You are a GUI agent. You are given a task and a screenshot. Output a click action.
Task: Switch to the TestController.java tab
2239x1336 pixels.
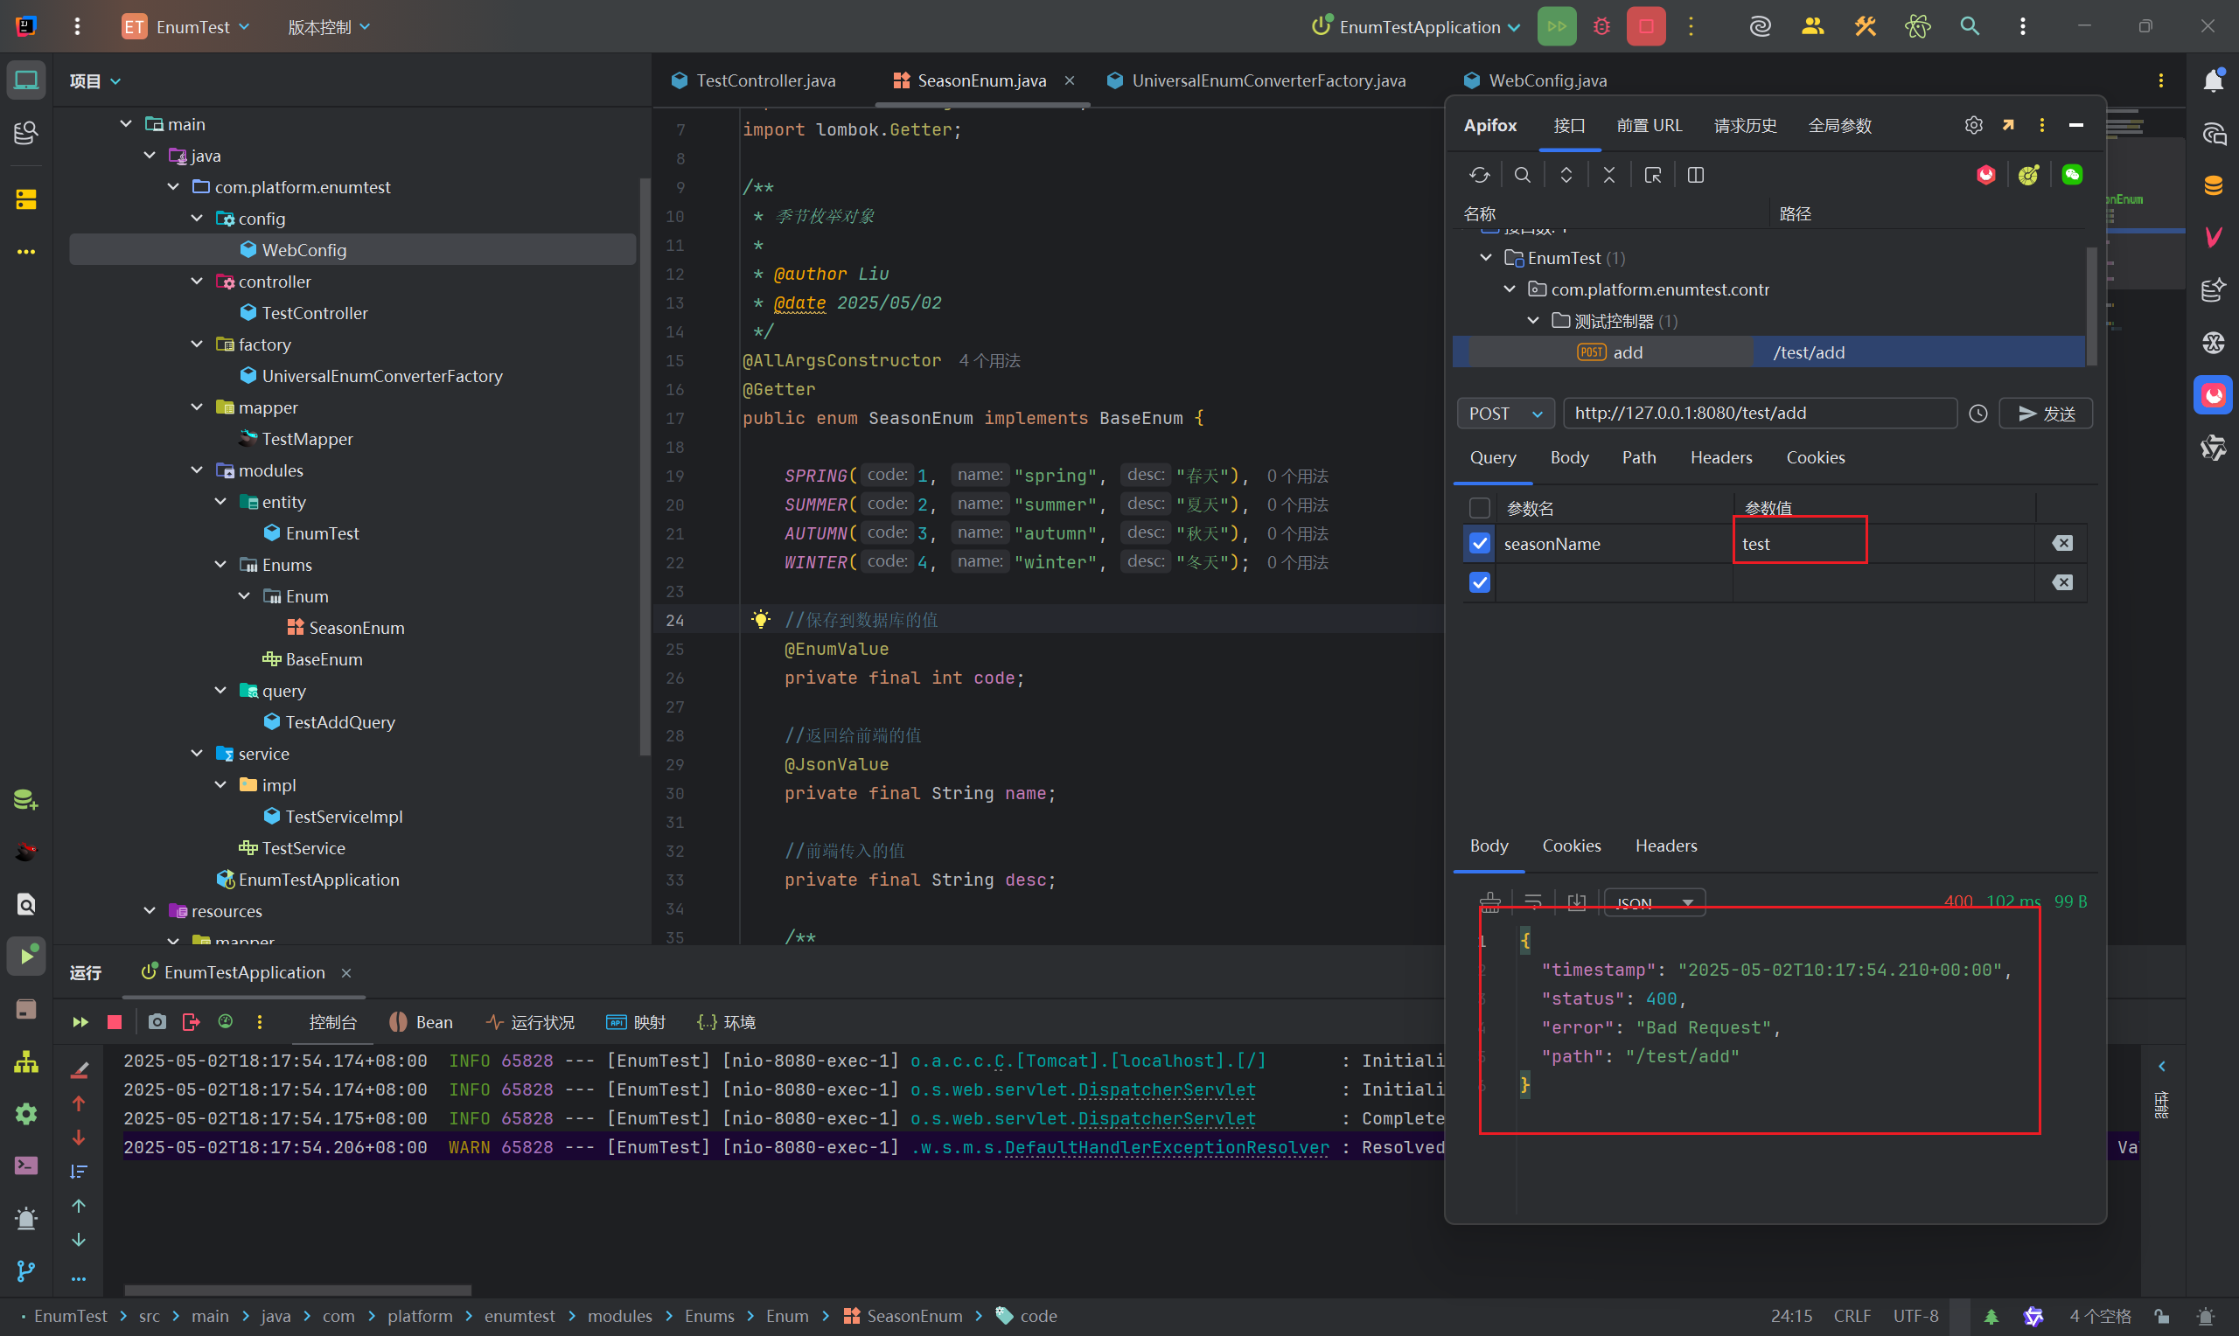point(764,81)
